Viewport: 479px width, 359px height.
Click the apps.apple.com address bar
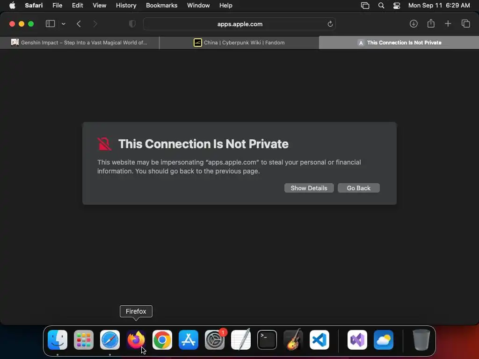click(239, 24)
